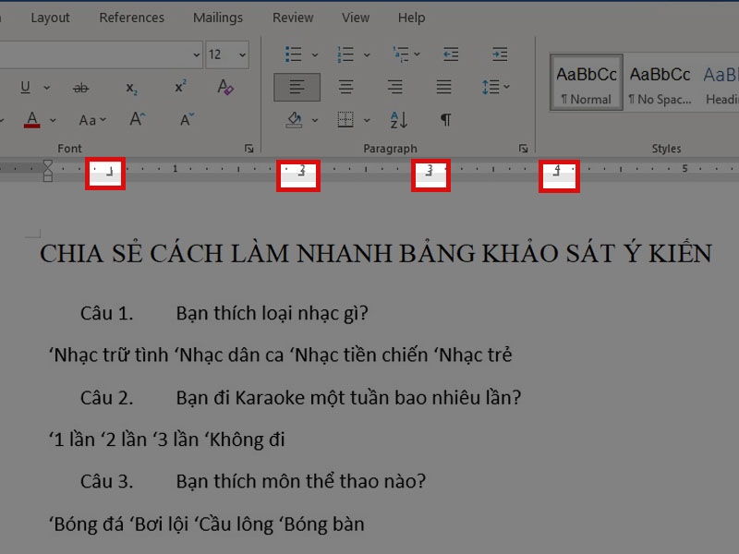Open the Shading color dropdown arrow
739x554 pixels.
tap(315, 121)
